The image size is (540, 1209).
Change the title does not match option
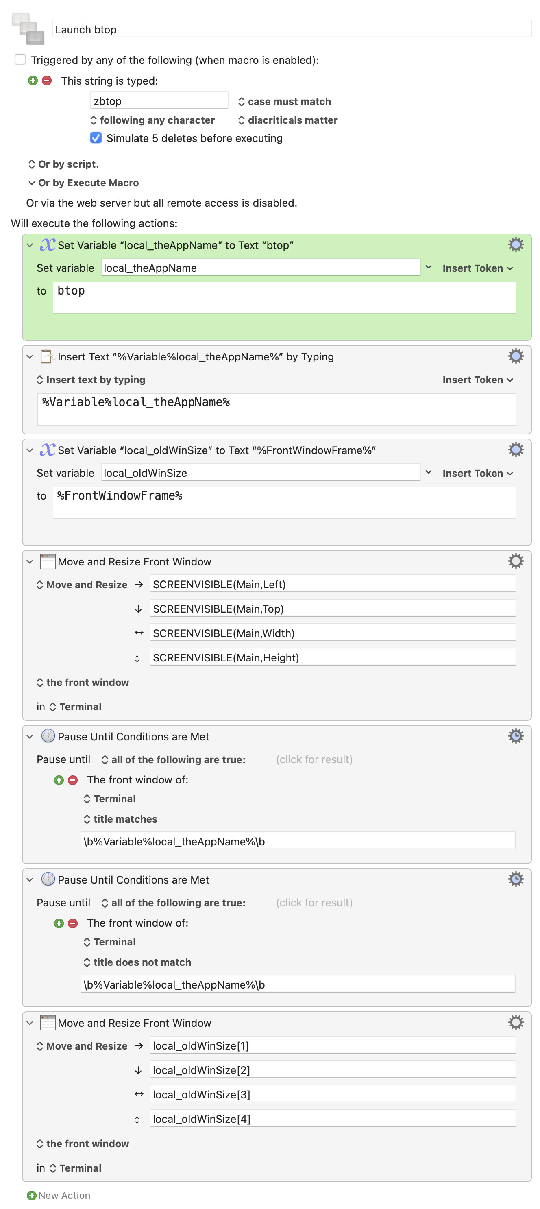pos(137,962)
